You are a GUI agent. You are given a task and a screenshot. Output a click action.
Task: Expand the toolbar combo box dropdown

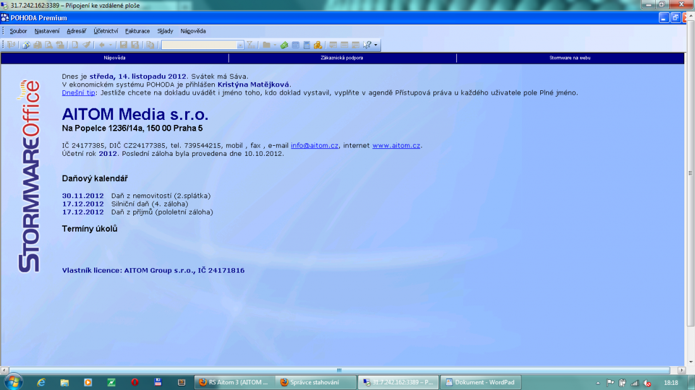[x=240, y=45]
